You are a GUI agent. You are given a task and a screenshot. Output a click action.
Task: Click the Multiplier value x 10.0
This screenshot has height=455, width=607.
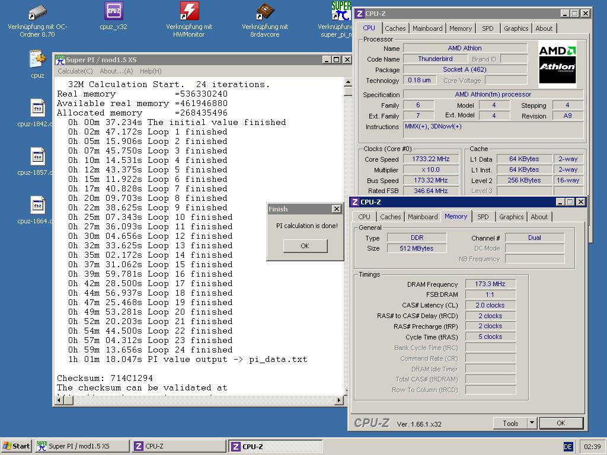coord(431,169)
